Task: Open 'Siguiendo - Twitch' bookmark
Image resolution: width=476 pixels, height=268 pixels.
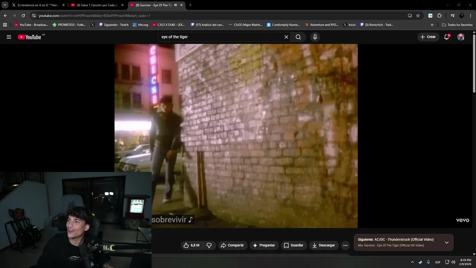Action: tap(113, 25)
